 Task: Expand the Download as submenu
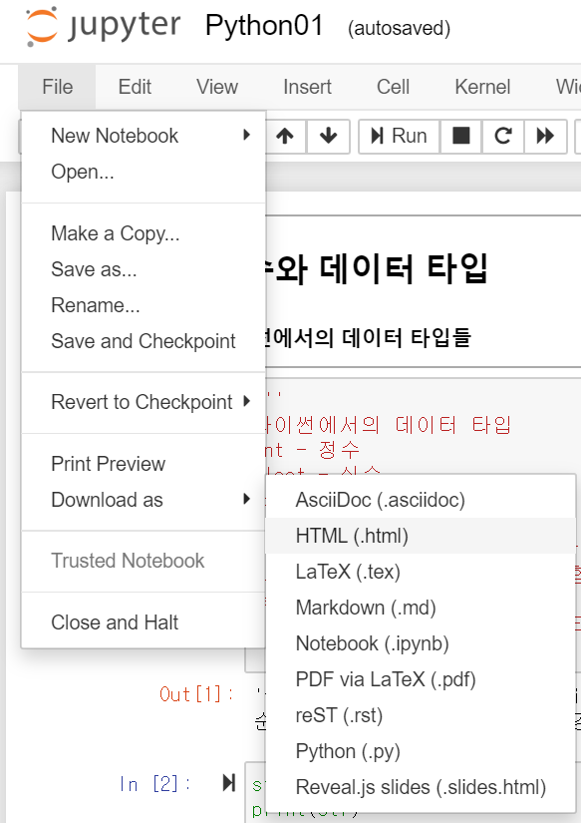pyautogui.click(x=144, y=500)
